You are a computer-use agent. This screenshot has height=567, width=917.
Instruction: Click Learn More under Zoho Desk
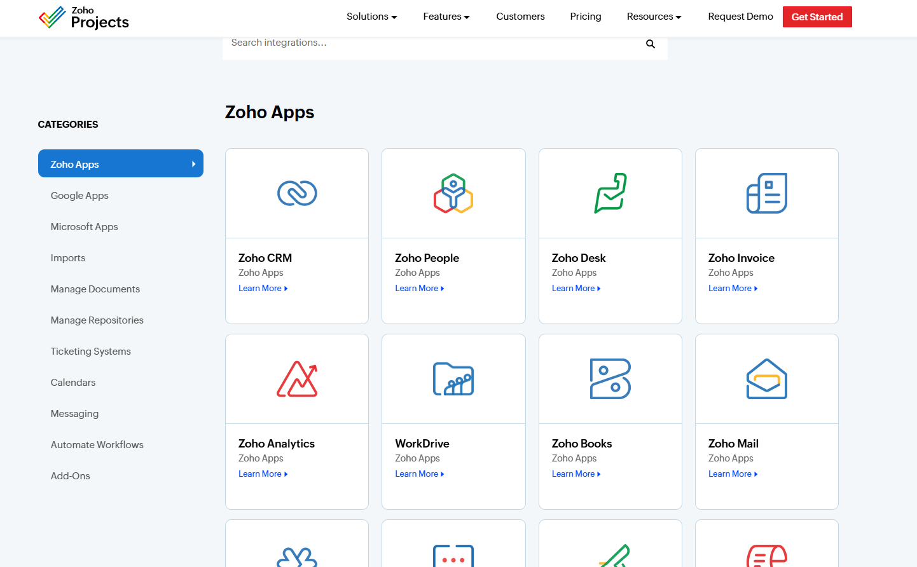(x=576, y=289)
